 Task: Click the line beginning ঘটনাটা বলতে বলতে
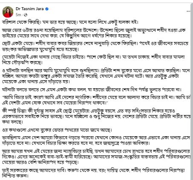click(x=92, y=90)
